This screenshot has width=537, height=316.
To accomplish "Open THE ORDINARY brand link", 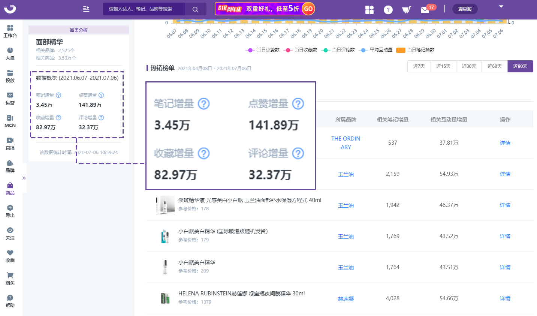I will coord(346,143).
